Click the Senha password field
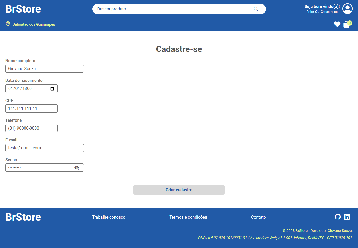This screenshot has height=248, width=358. click(x=45, y=167)
